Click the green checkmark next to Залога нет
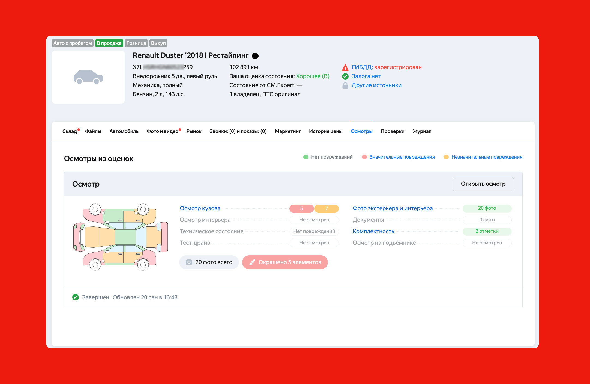 [x=345, y=76]
